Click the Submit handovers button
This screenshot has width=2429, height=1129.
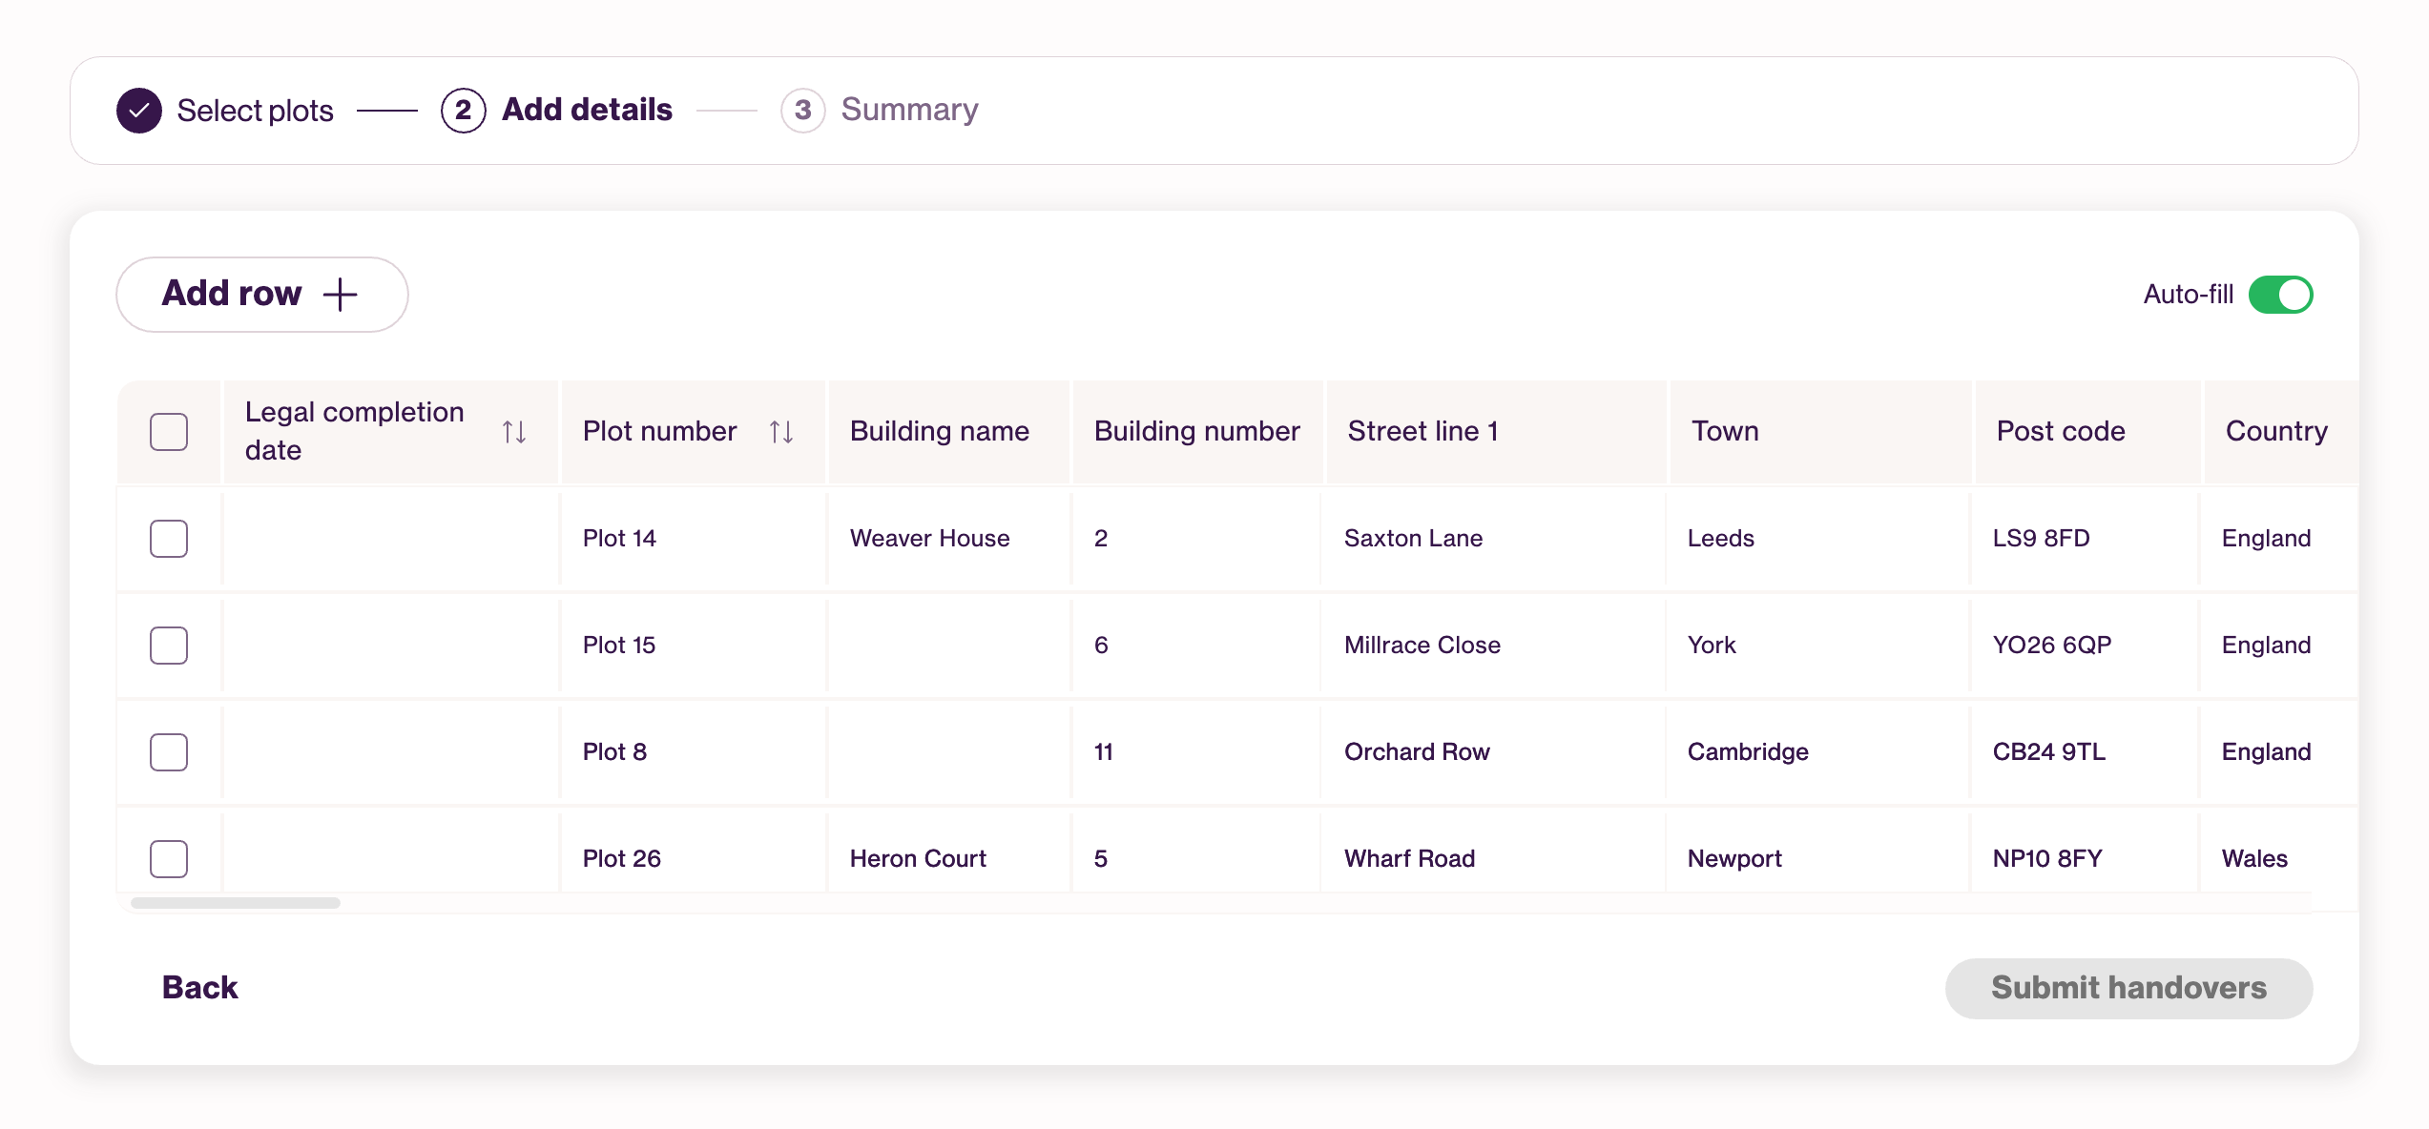tap(2128, 988)
